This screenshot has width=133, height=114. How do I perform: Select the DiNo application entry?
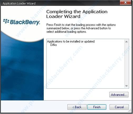(53, 45)
